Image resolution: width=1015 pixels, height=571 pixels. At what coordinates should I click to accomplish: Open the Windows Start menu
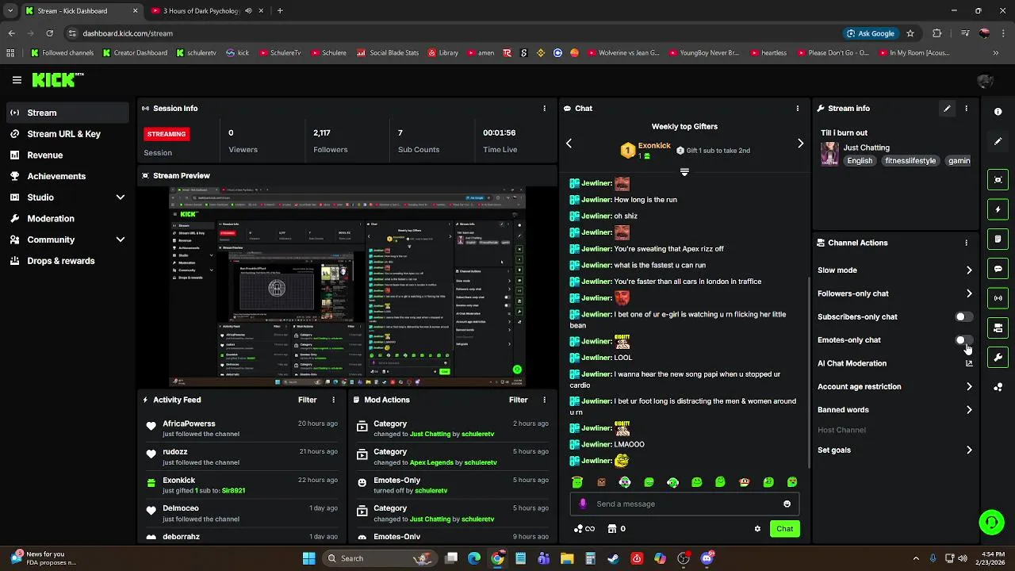pos(308,558)
